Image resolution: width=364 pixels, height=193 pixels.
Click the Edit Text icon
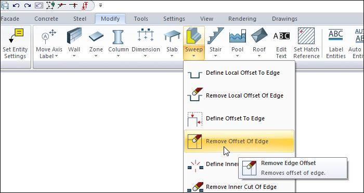[281, 36]
